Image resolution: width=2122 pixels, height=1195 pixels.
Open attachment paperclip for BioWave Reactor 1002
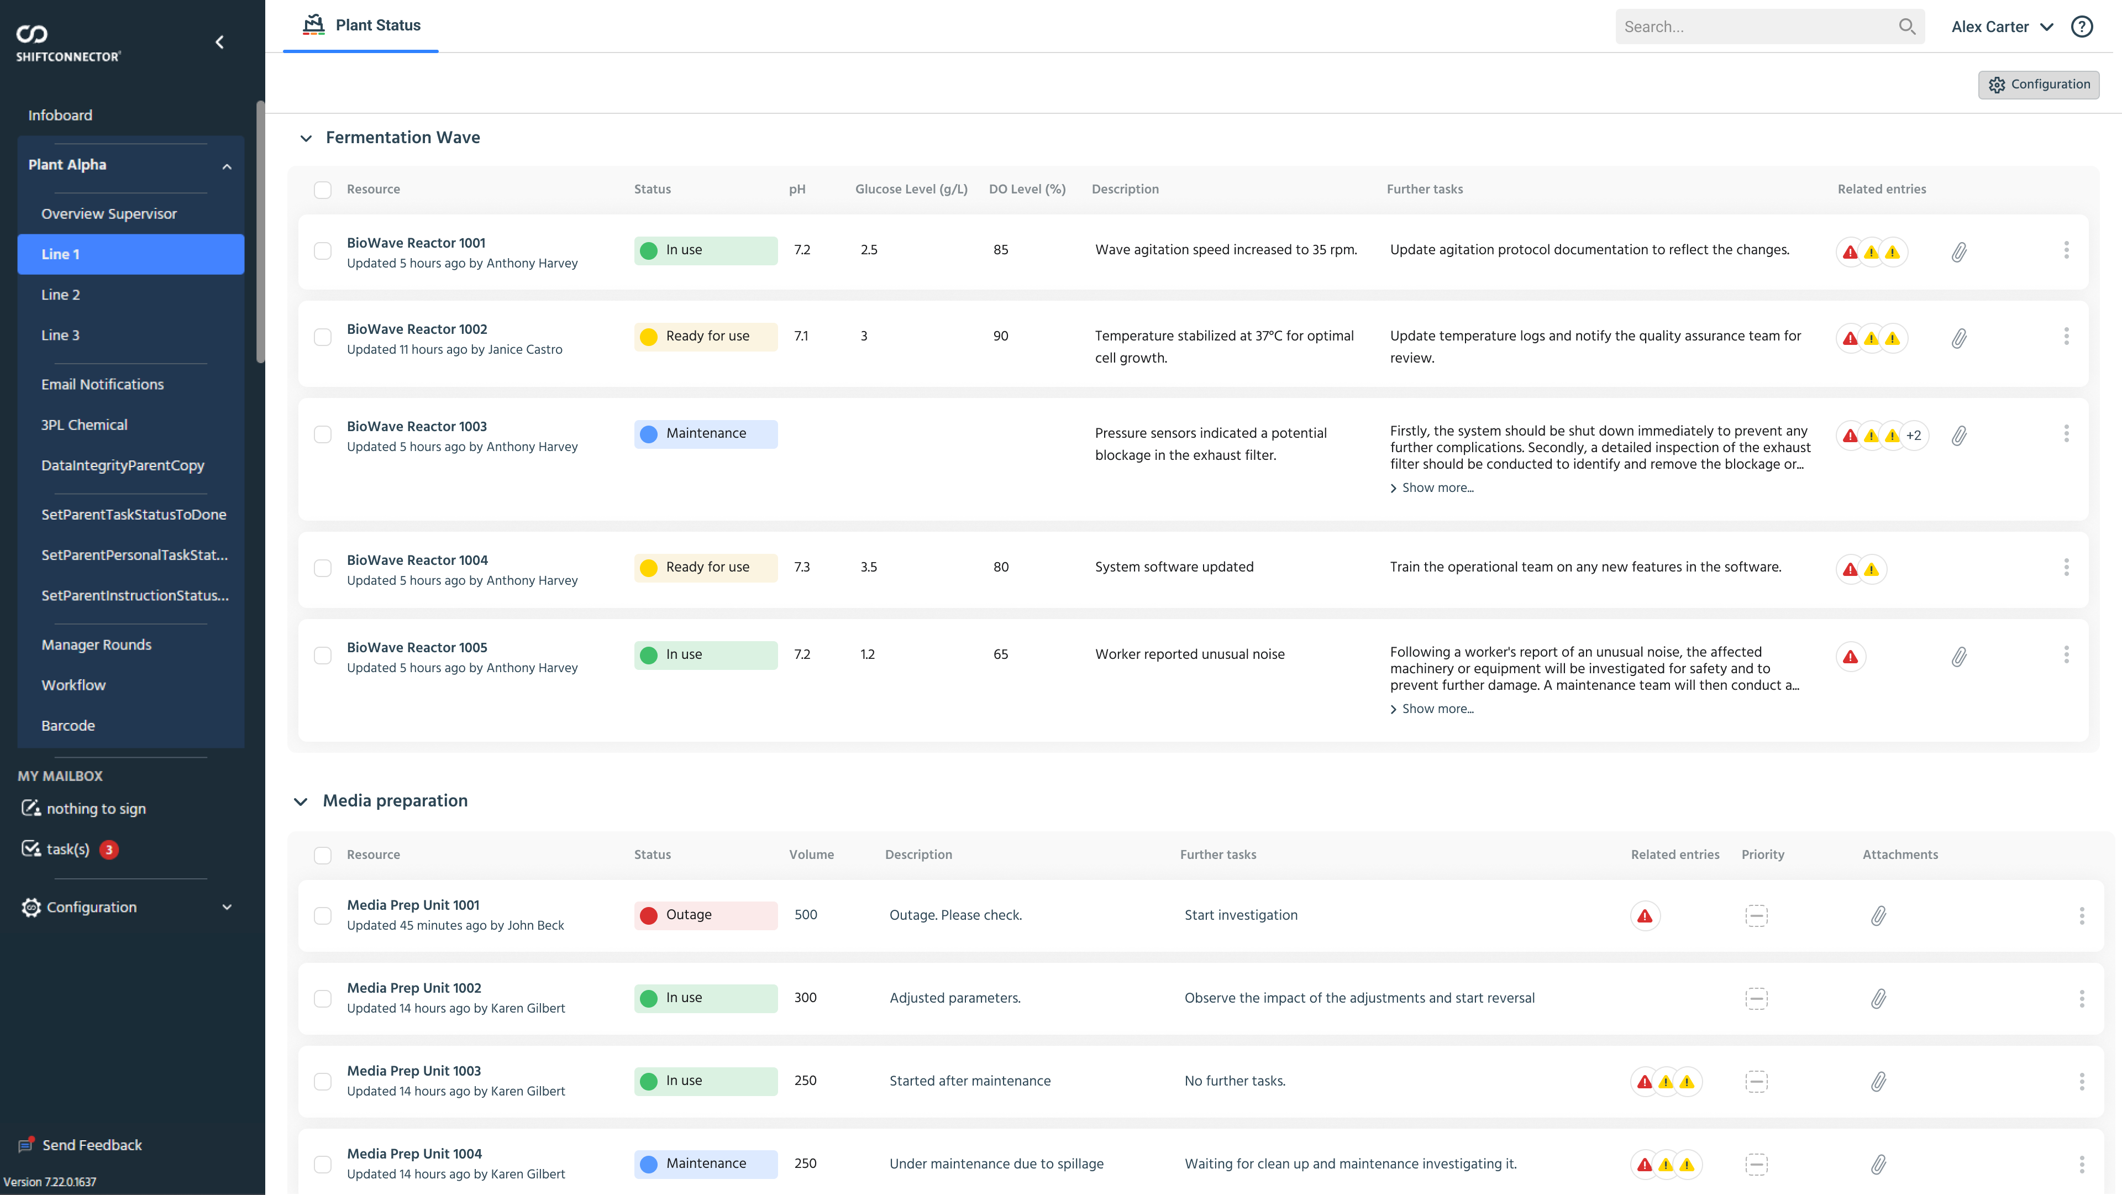1959,338
